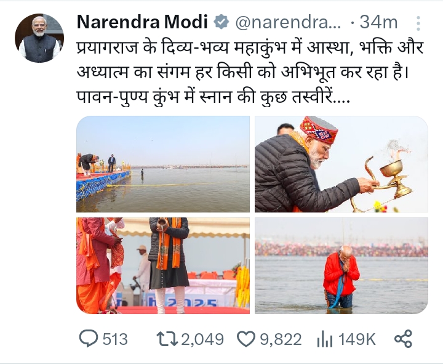The image size is (443, 364).
Task: Open the riverside floating platform photo
Action: (x=163, y=164)
